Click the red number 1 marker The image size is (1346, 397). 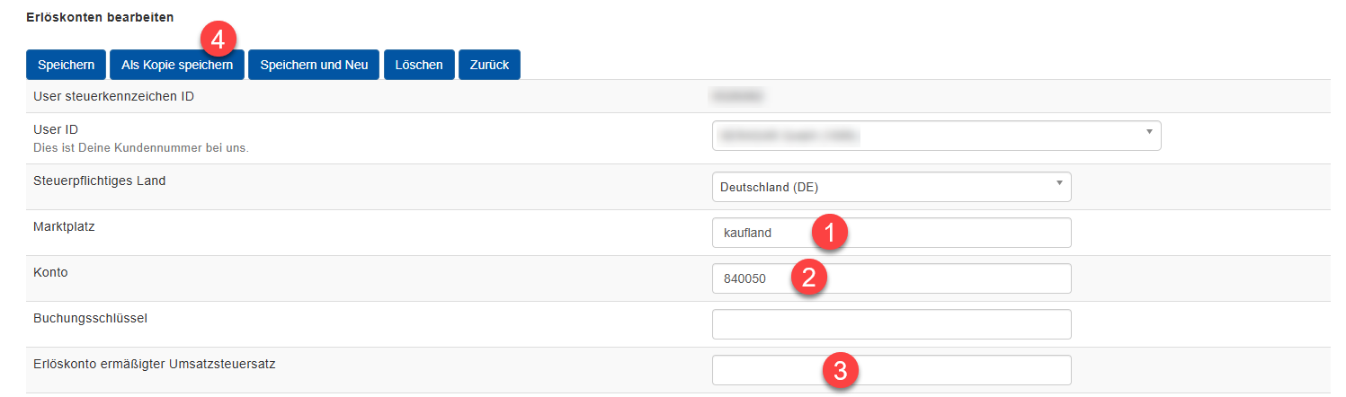tap(830, 233)
